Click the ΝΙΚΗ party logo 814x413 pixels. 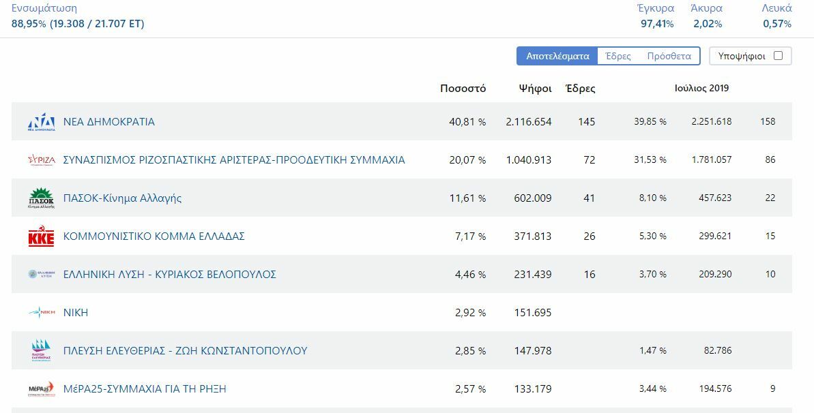click(x=41, y=313)
